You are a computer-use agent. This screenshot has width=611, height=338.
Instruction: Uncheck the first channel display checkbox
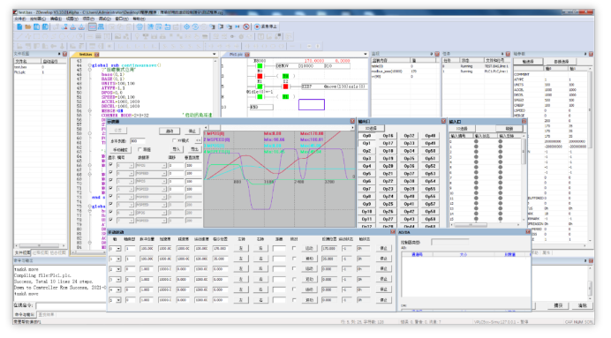[110, 165]
